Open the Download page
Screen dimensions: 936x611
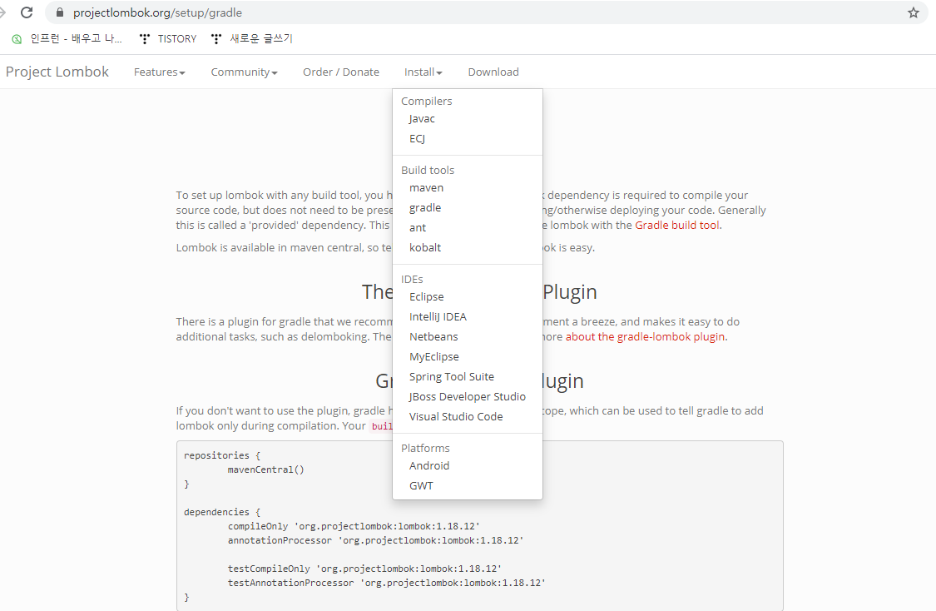(493, 72)
